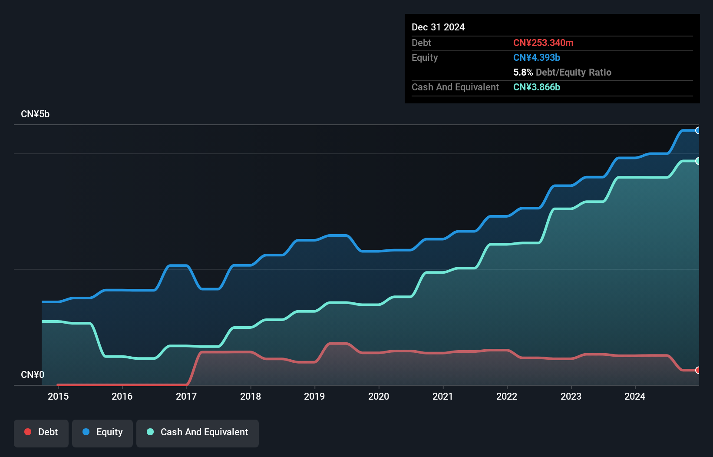
Task: Click the Debt value CN¥253.340m
Action: (x=543, y=43)
